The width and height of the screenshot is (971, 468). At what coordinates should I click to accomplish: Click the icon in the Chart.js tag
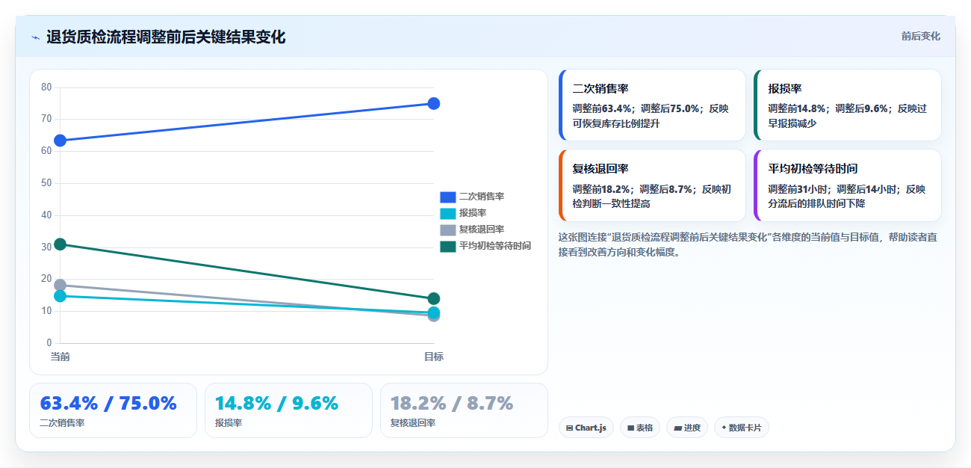tap(570, 428)
